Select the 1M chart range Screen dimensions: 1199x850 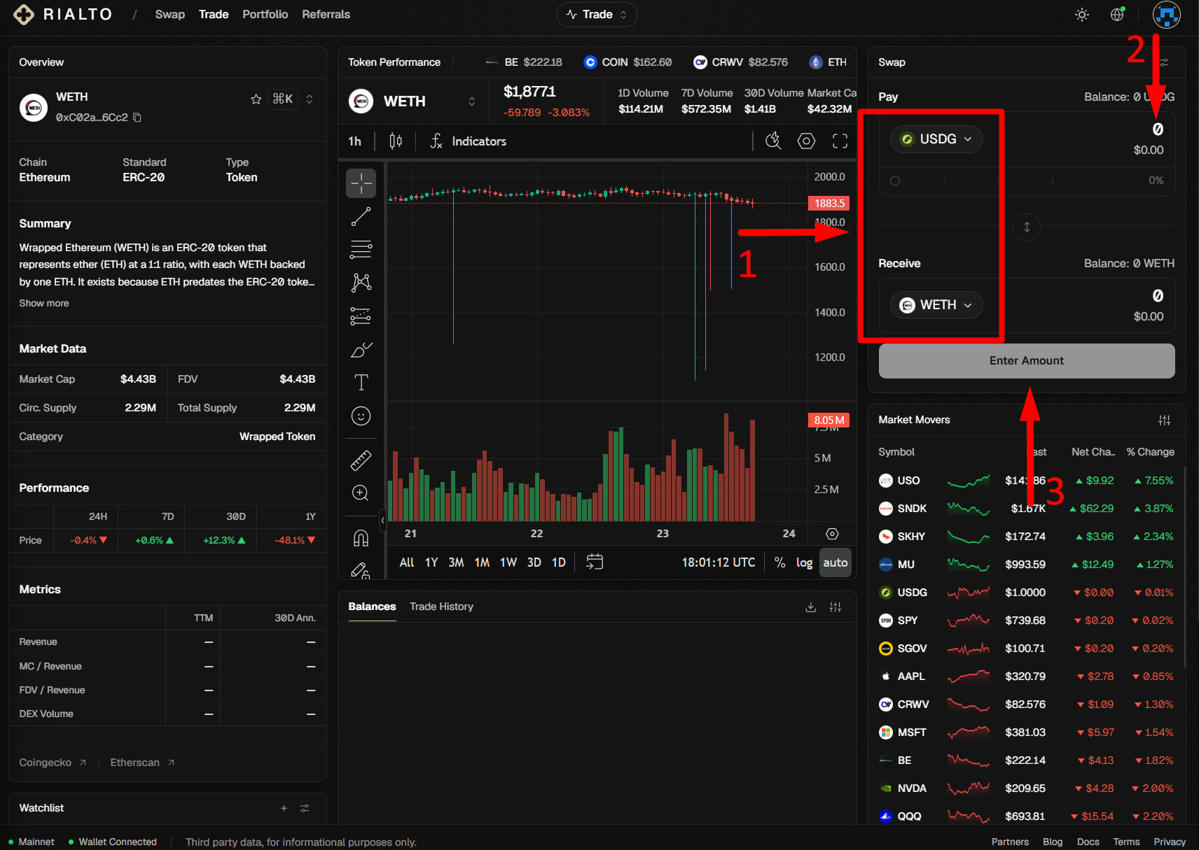(482, 562)
